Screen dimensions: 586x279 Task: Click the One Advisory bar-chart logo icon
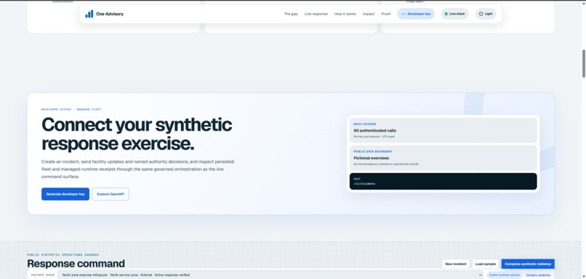coord(89,14)
